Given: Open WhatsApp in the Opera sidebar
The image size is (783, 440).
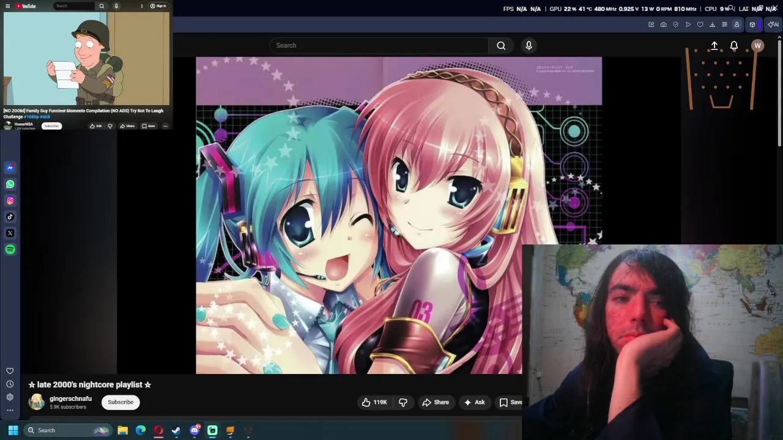Looking at the screenshot, I should click(x=10, y=184).
